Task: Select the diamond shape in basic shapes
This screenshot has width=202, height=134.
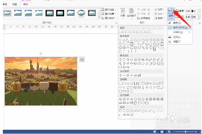Action: (139, 40)
